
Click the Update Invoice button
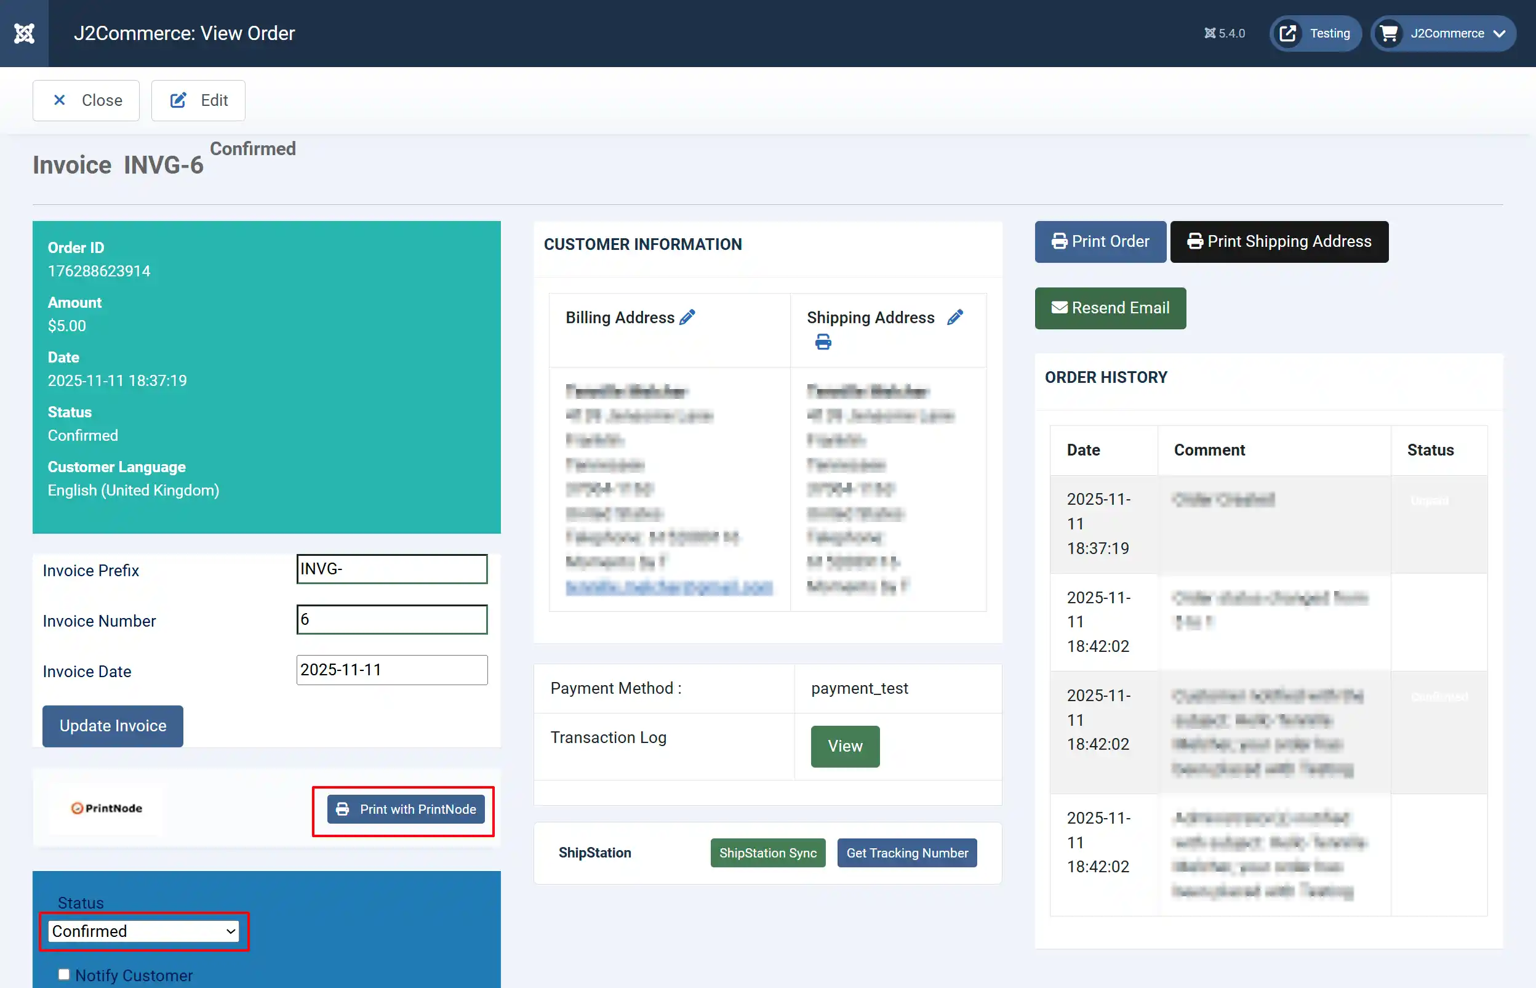tap(113, 726)
